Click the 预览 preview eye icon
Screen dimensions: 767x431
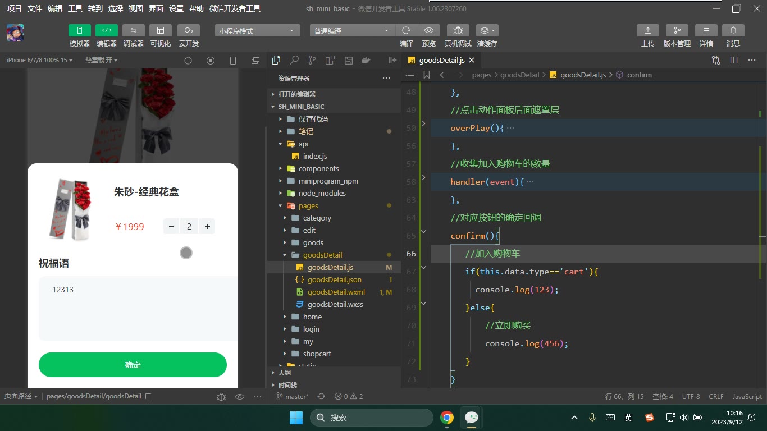click(x=429, y=30)
